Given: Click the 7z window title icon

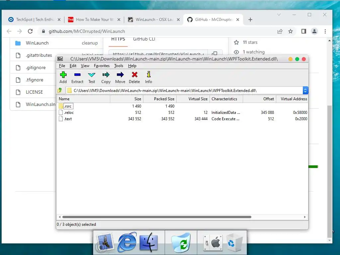Looking at the screenshot, I should 60,59.
